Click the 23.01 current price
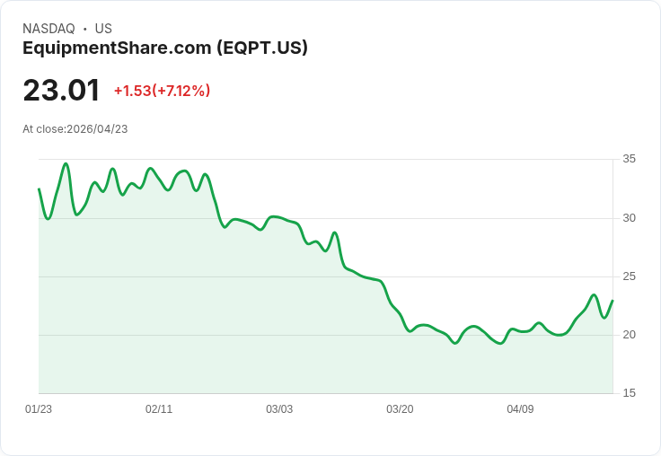 (x=61, y=90)
